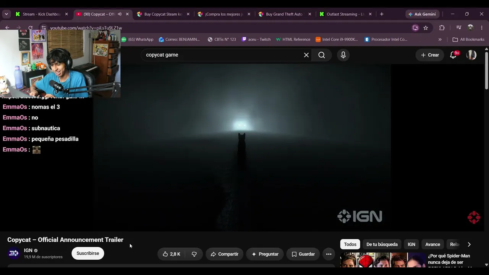Click the Preguntar ask button

coord(265,254)
